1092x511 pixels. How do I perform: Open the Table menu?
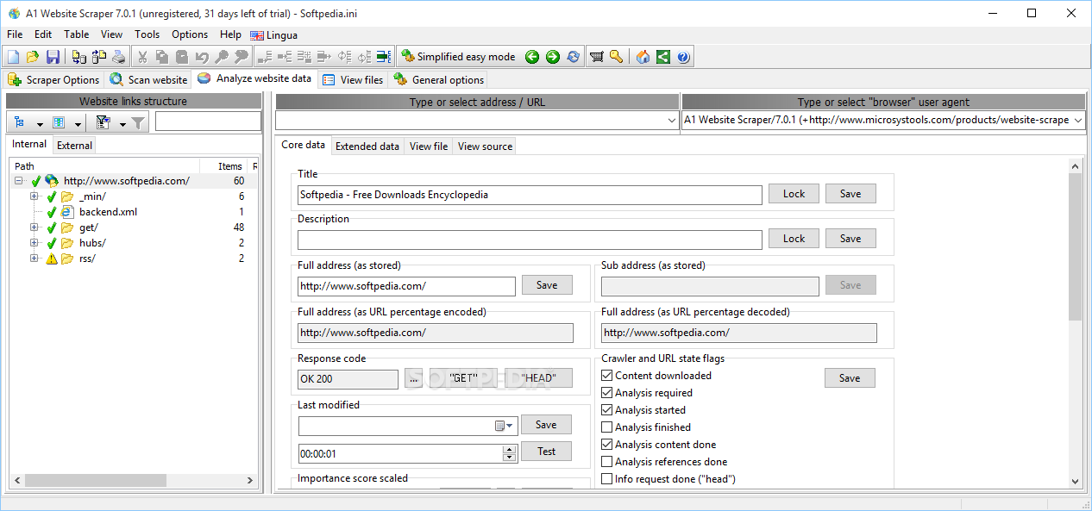coord(76,34)
